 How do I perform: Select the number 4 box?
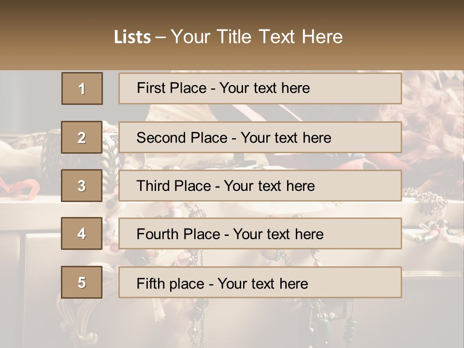click(x=82, y=234)
